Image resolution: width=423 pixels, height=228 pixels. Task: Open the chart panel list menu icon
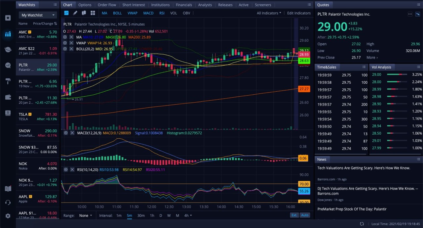pyautogui.click(x=309, y=5)
